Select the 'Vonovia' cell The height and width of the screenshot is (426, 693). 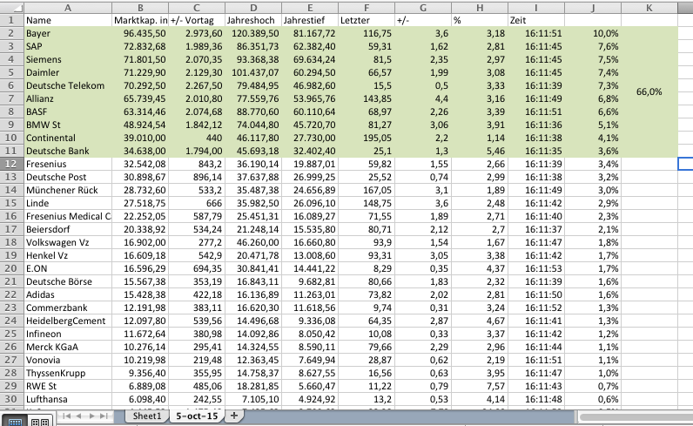pyautogui.click(x=68, y=360)
